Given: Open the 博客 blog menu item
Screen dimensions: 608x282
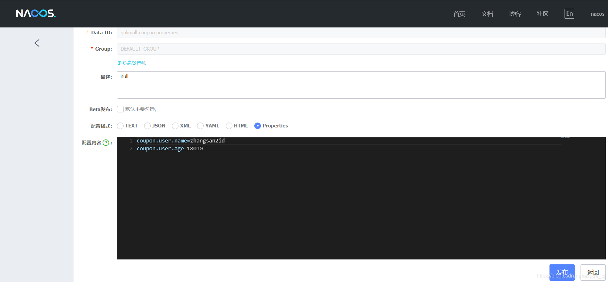Looking at the screenshot, I should [x=515, y=14].
